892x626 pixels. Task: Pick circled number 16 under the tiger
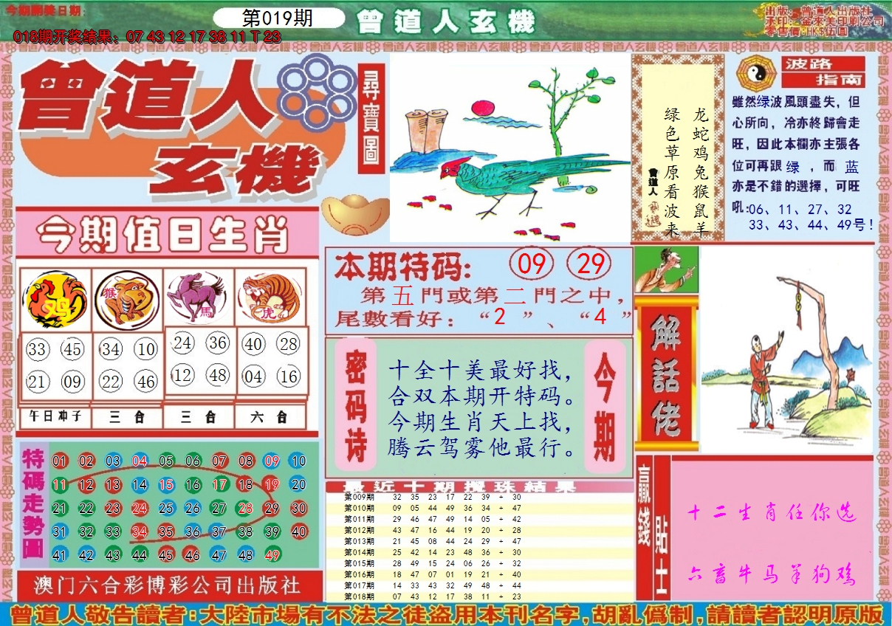point(288,376)
